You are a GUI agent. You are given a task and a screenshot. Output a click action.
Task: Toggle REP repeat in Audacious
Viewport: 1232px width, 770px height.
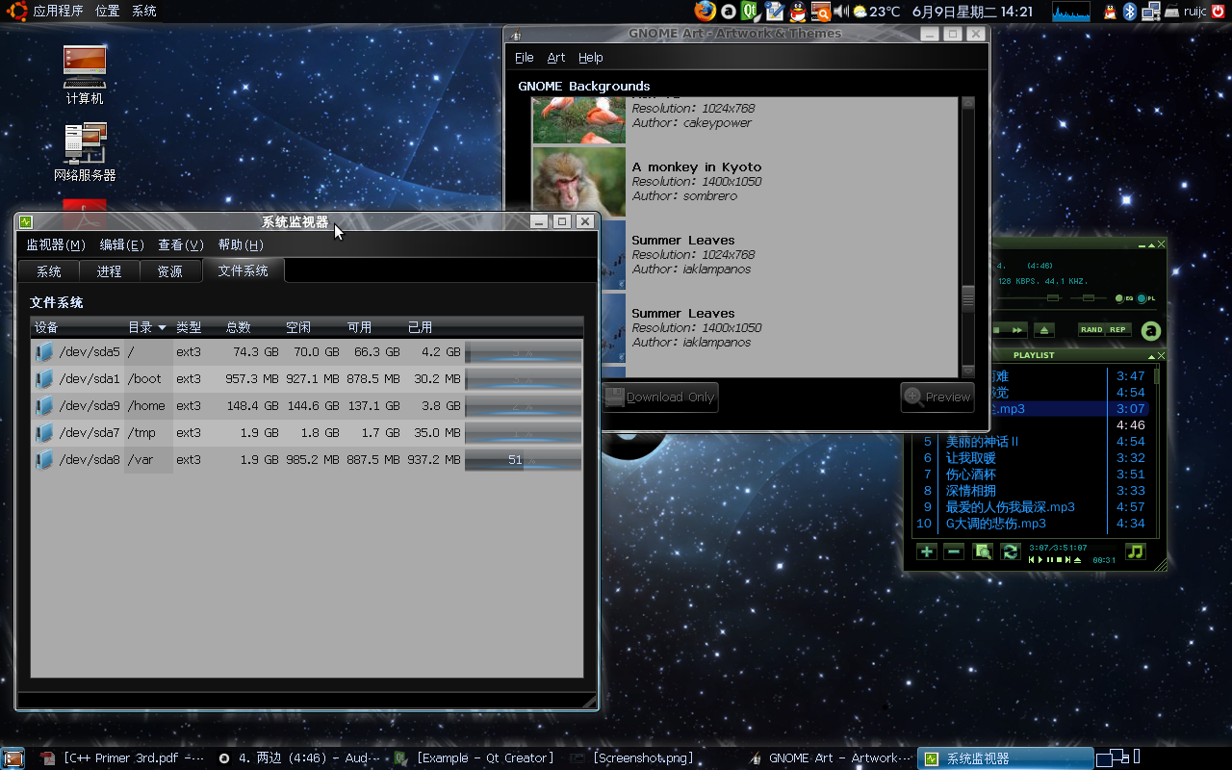(x=1118, y=329)
